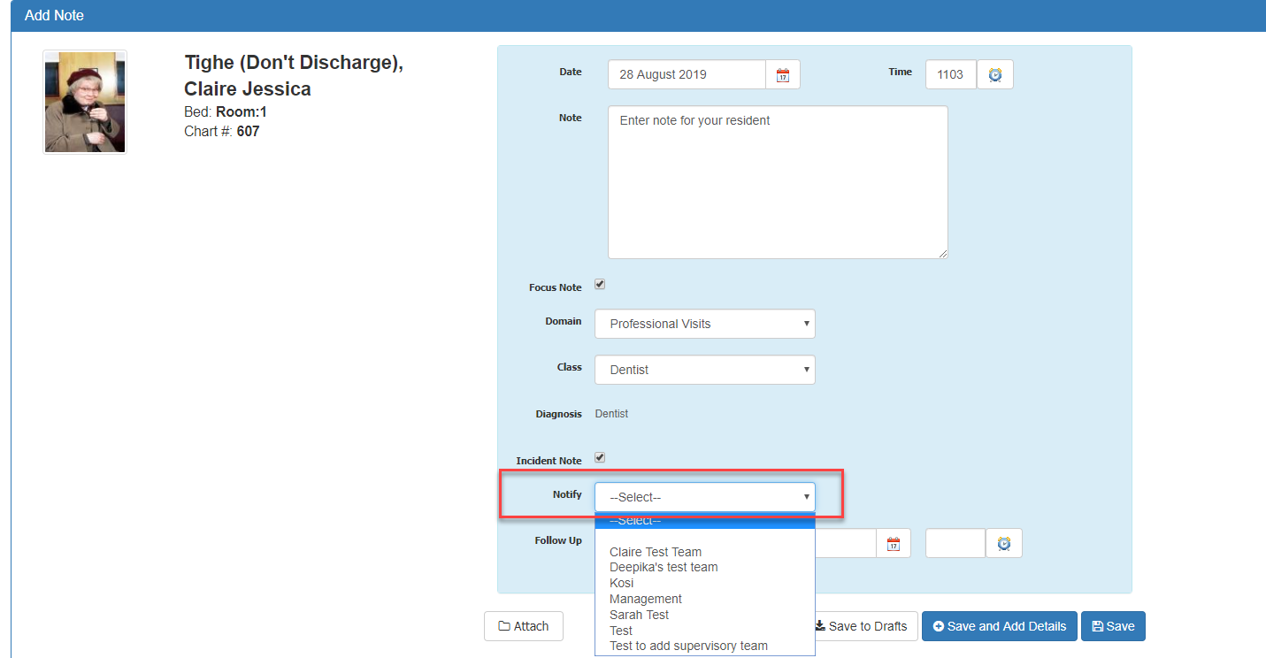Image resolution: width=1266 pixels, height=658 pixels.
Task: Collapse the Notify dropdown
Action: coord(704,497)
